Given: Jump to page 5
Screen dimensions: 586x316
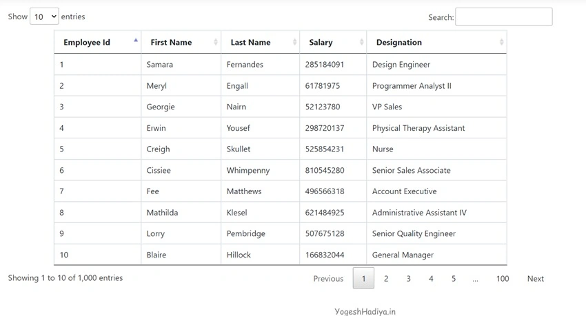Looking at the screenshot, I should (x=454, y=278).
